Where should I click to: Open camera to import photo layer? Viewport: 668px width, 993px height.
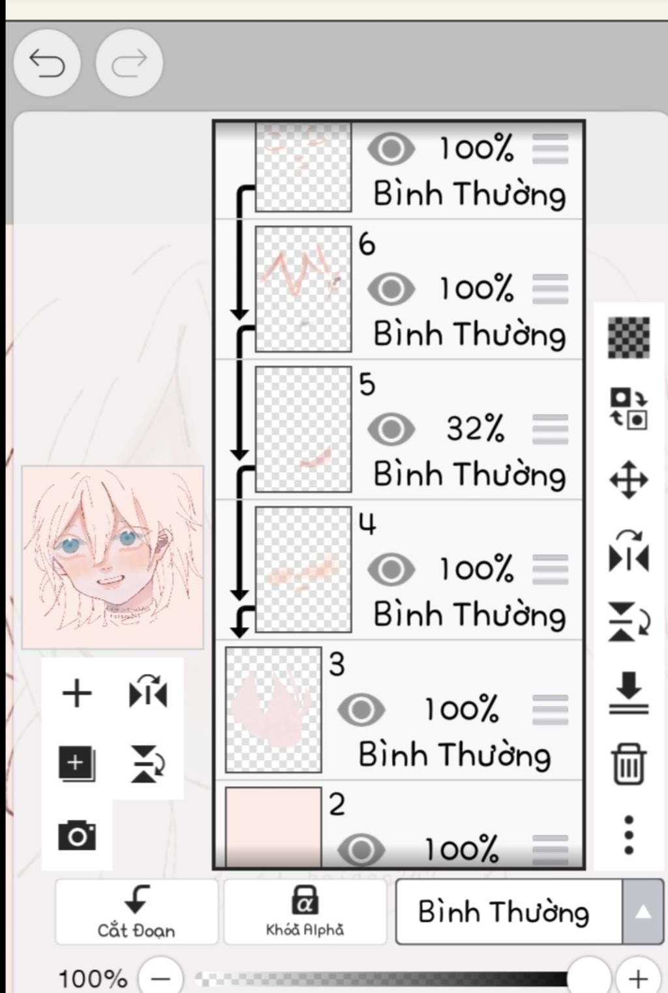pos(77,835)
